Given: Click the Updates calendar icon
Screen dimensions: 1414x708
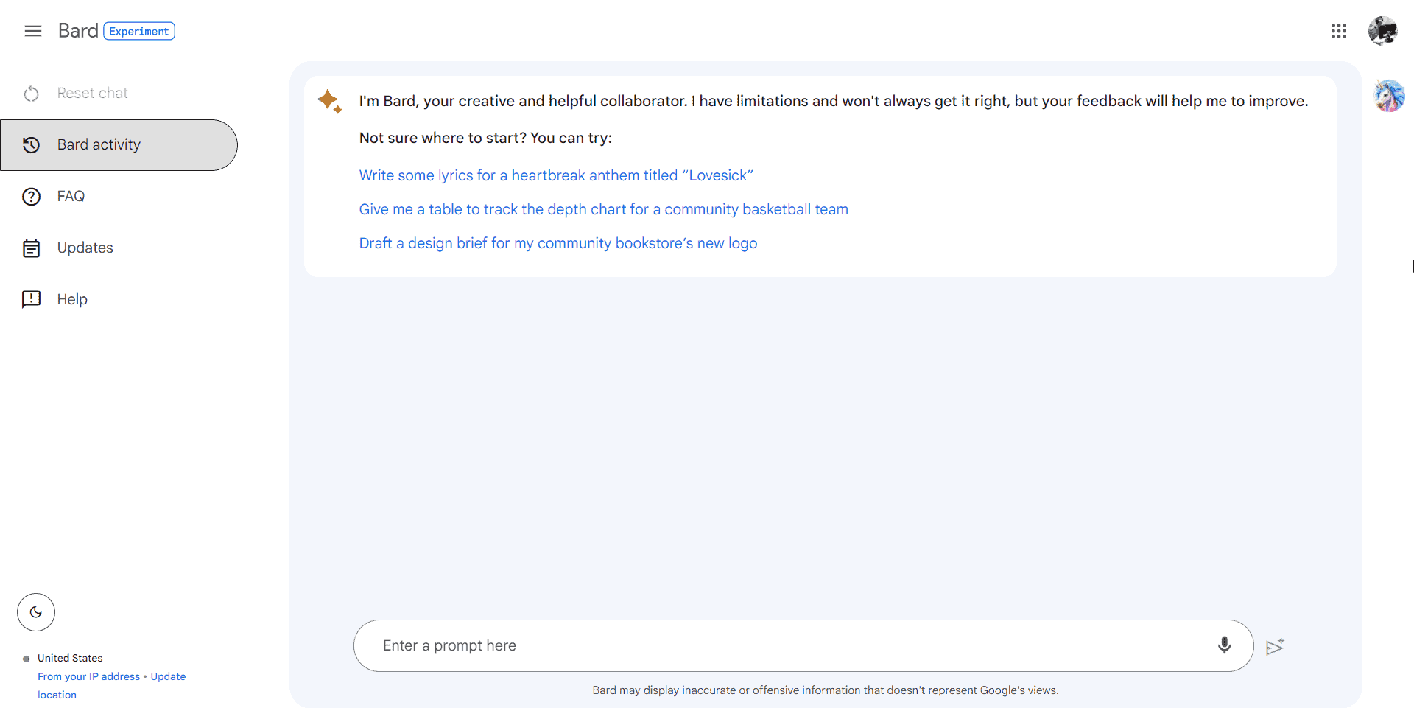Looking at the screenshot, I should point(31,248).
